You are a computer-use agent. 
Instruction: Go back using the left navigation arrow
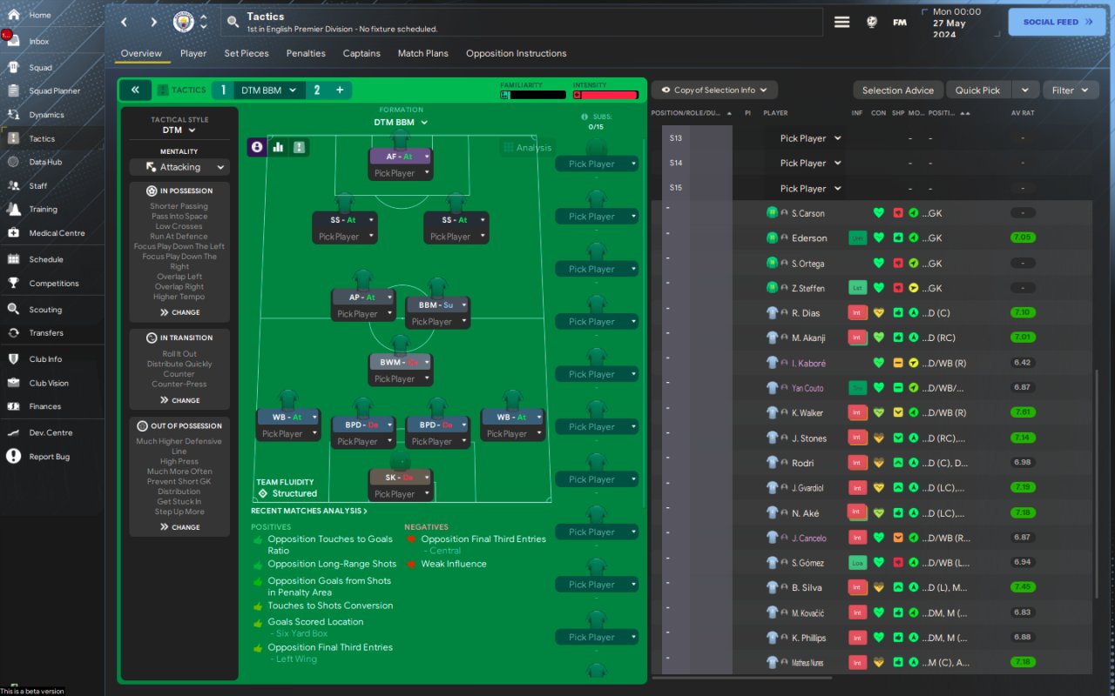pyautogui.click(x=124, y=22)
